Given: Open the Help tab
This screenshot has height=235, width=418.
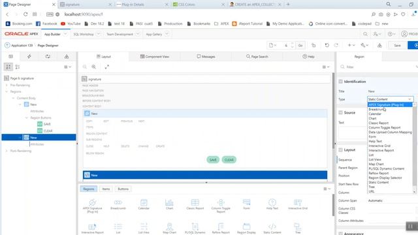Looking at the screenshot, I should tap(308, 57).
